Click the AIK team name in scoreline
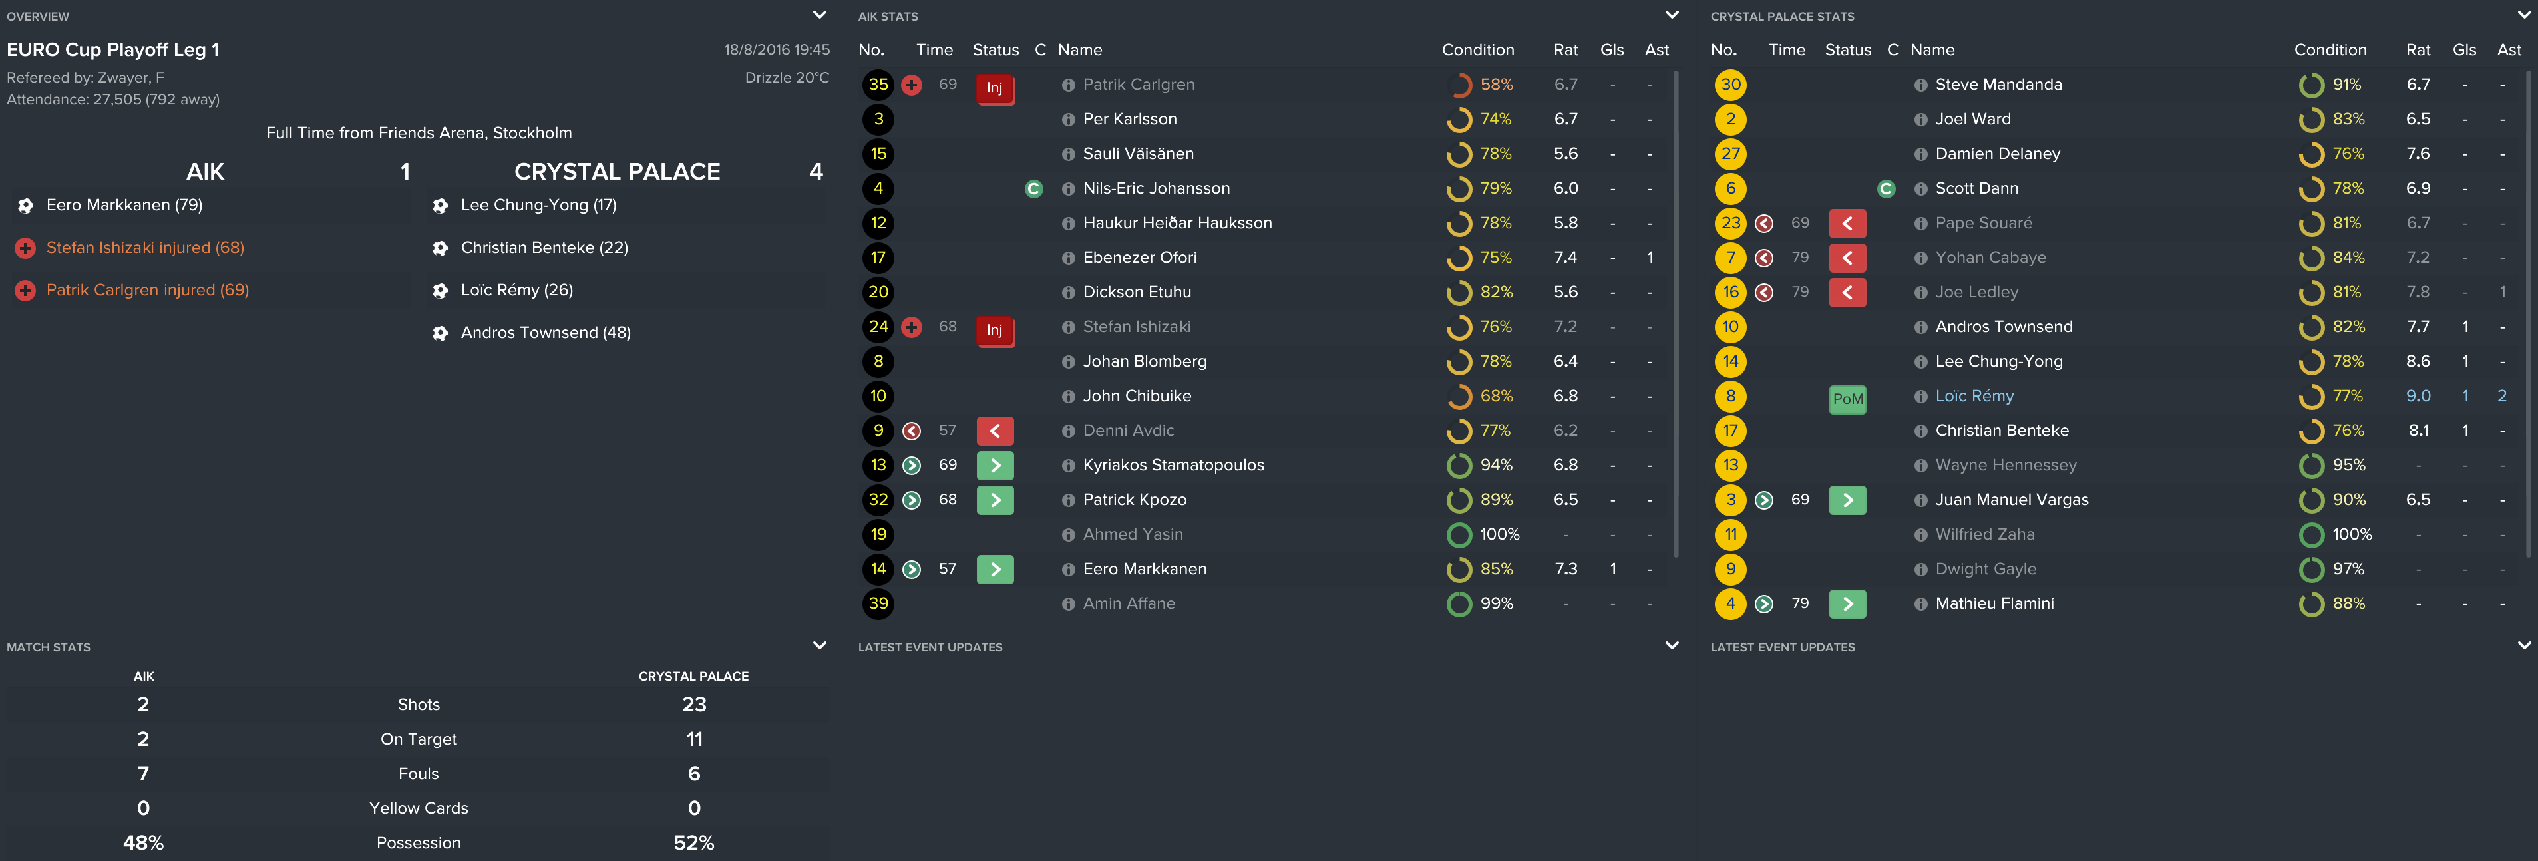The image size is (2538, 861). (x=205, y=172)
